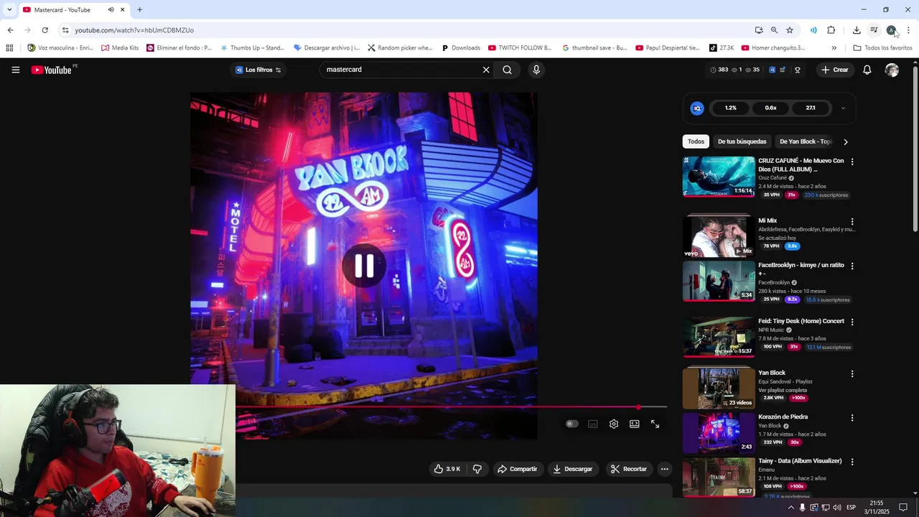This screenshot has height=517, width=919.
Task: Click the blue vidIQ logo in header
Action: point(772,70)
